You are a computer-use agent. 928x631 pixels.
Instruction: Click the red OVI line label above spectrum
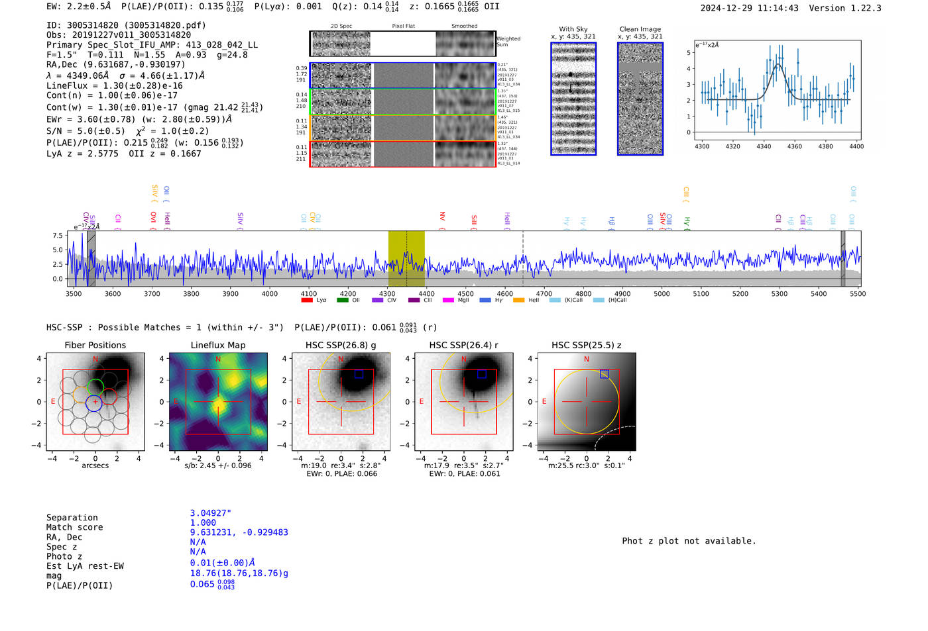pyautogui.click(x=153, y=220)
